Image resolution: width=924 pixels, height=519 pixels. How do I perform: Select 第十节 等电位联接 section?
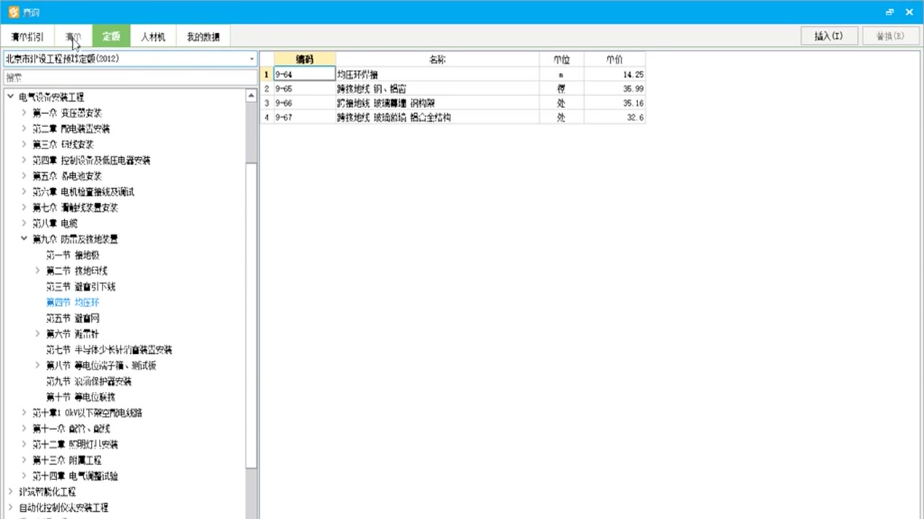(81, 397)
